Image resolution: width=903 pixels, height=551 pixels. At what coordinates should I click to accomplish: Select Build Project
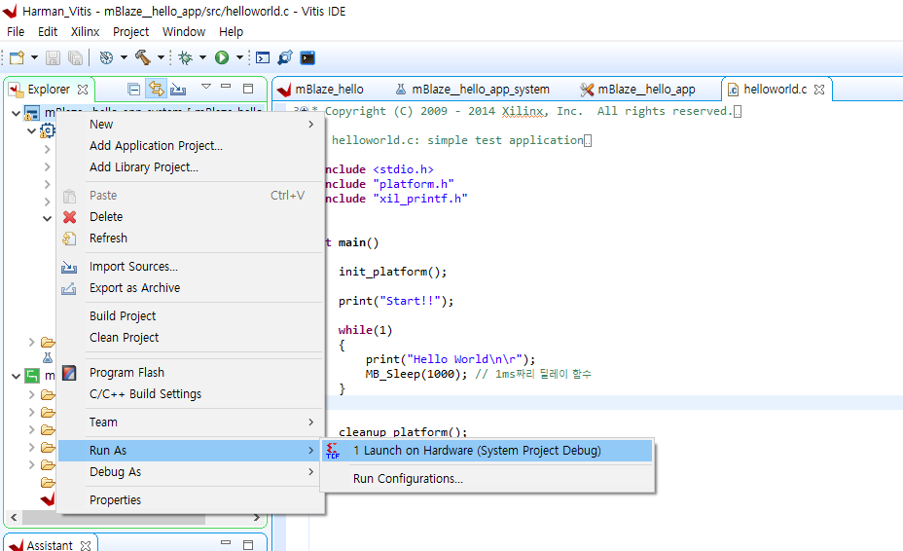(x=190, y=315)
